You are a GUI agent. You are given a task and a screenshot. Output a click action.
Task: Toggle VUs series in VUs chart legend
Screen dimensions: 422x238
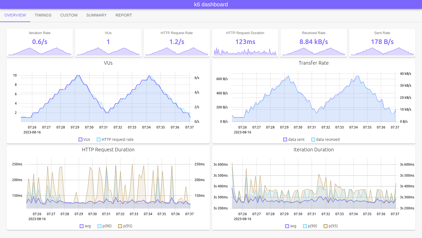(84, 139)
